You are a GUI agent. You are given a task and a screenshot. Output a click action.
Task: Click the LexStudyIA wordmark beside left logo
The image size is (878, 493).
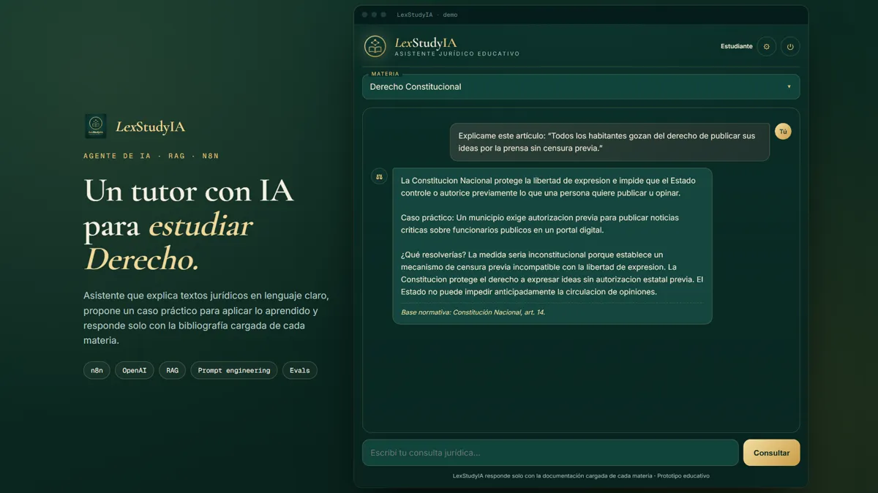[x=150, y=127]
